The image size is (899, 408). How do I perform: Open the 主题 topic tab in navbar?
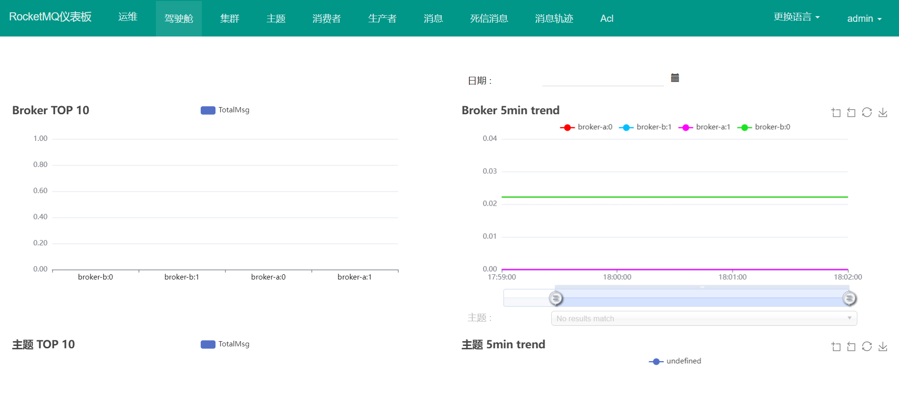point(276,18)
